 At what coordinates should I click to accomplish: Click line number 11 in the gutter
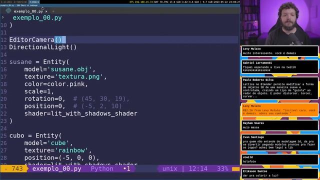(3, 32)
